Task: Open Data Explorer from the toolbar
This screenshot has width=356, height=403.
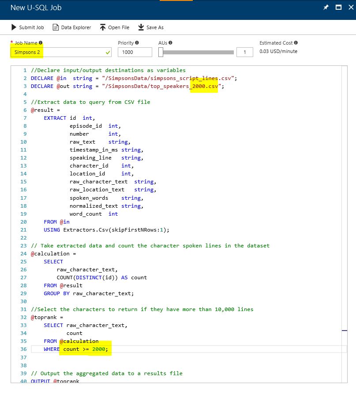Action: [71, 27]
